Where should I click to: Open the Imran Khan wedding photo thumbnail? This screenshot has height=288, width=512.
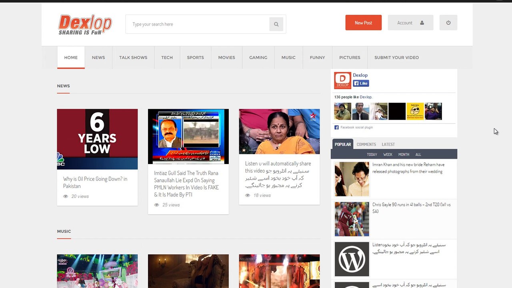352,179
